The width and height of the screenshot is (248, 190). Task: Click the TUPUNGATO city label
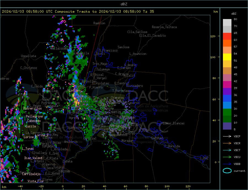[x=49, y=146]
